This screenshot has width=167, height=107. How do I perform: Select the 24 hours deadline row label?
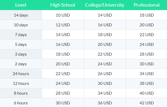21,74
